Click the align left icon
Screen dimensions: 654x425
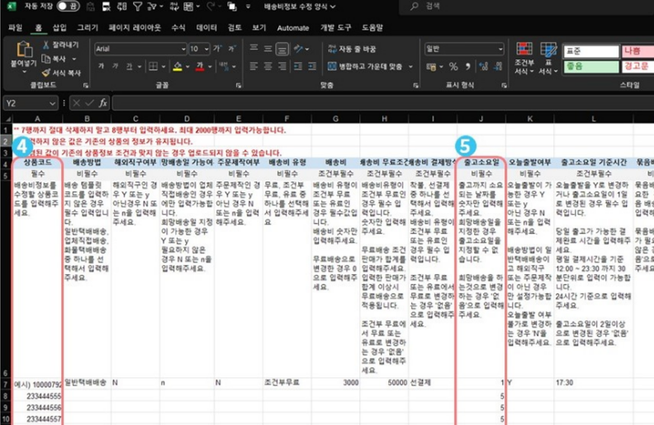coord(254,66)
